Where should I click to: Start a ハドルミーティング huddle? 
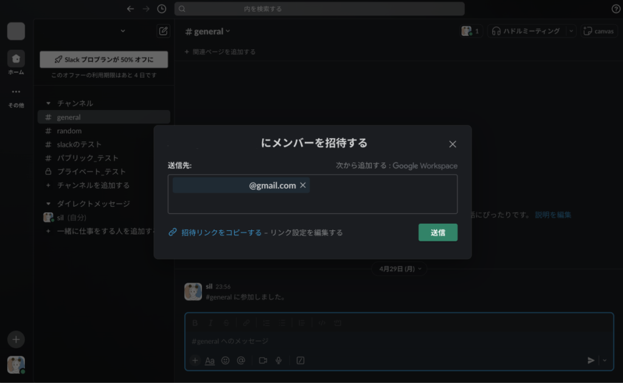[x=526, y=31]
